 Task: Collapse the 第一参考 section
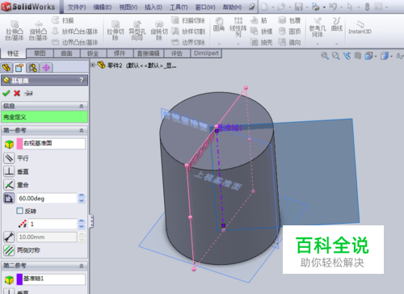[82, 130]
